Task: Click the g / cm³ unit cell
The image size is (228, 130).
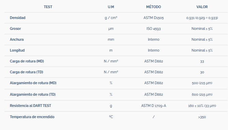Action: tap(111, 18)
